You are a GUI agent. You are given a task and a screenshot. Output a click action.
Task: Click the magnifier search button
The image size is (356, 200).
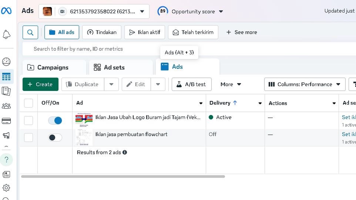click(x=30, y=32)
